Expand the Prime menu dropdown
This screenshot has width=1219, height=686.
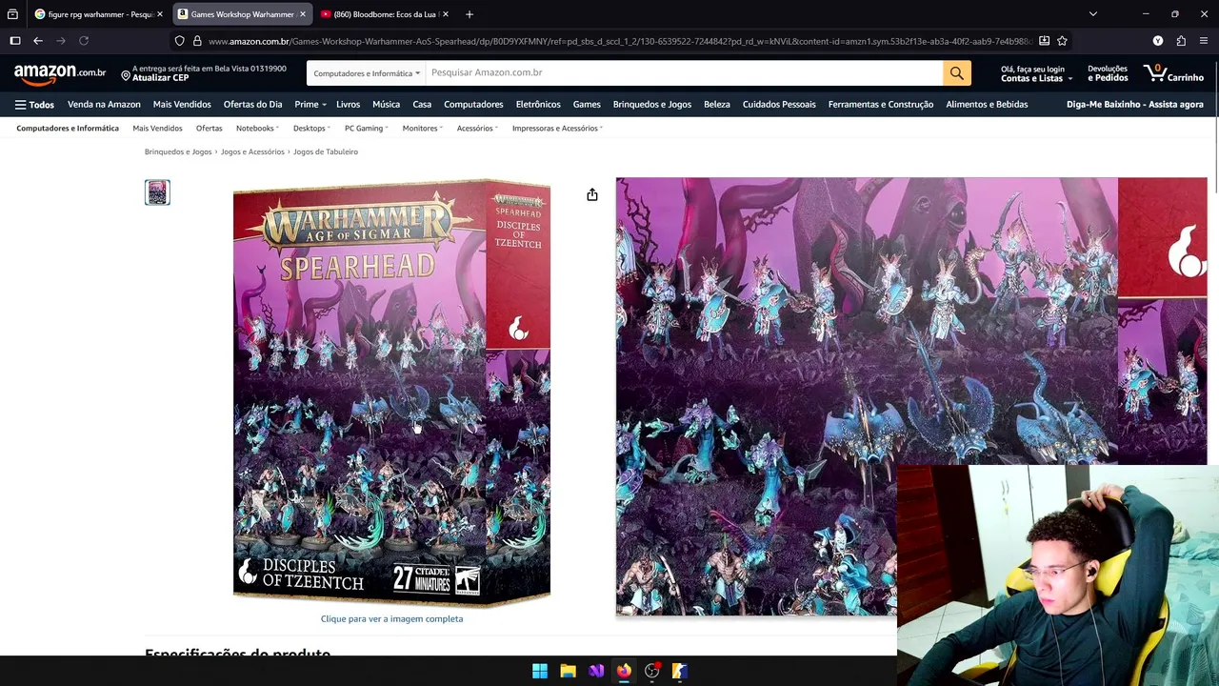coord(310,105)
